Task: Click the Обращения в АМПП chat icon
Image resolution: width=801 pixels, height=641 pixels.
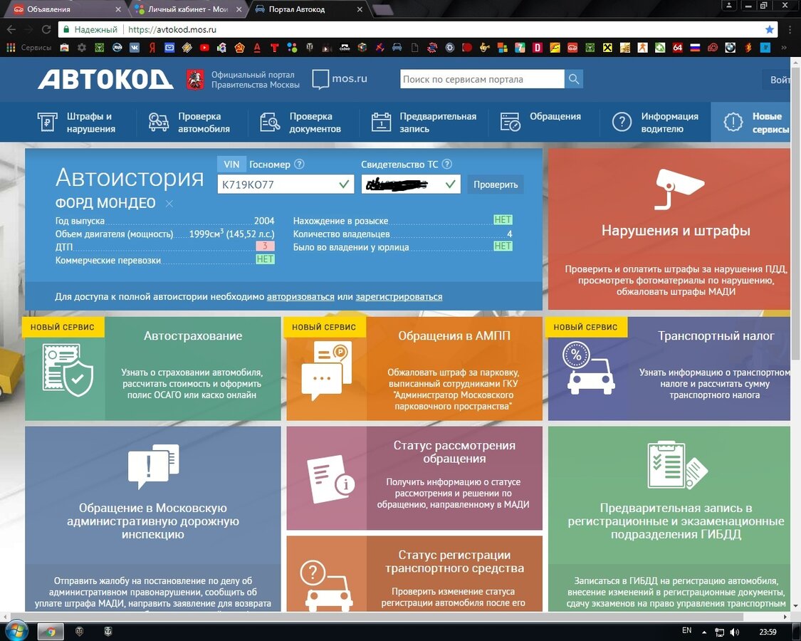Action: pyautogui.click(x=326, y=370)
